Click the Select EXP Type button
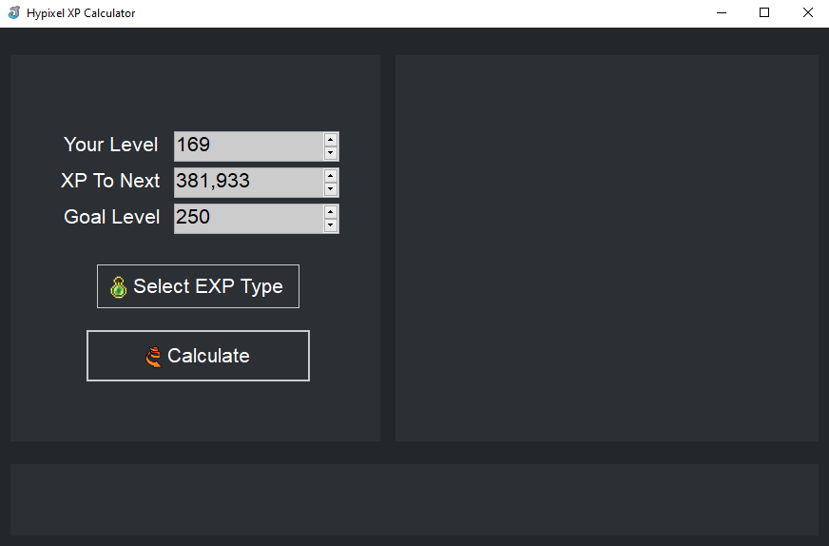829x546 pixels. (x=198, y=286)
